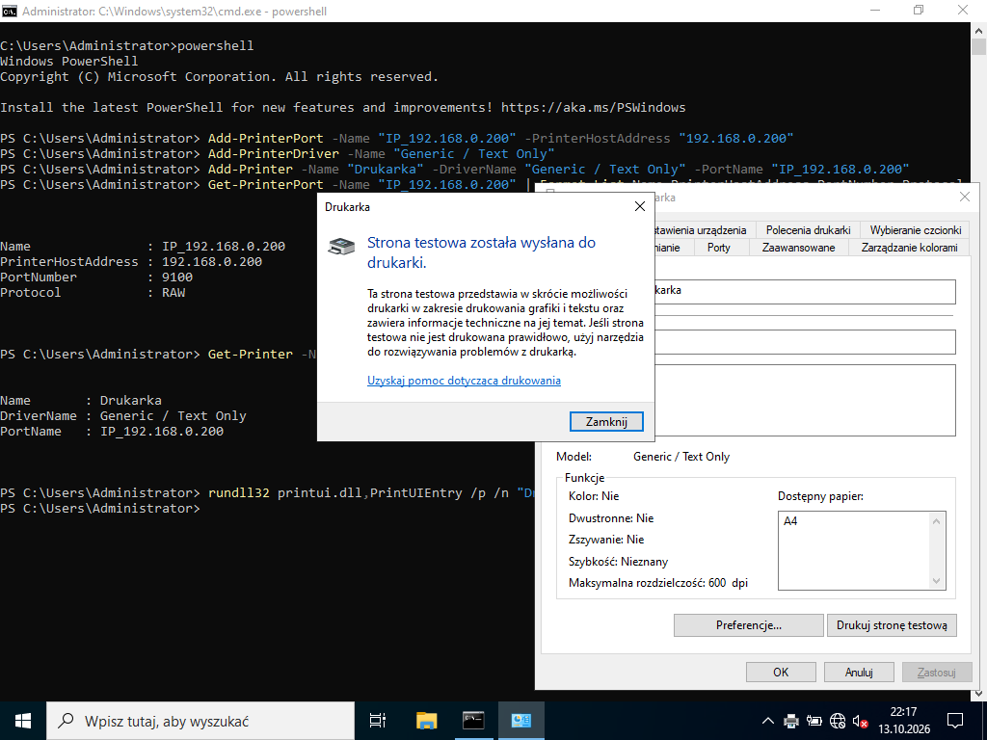Switch to the Zaawansowane tab

[798, 248]
